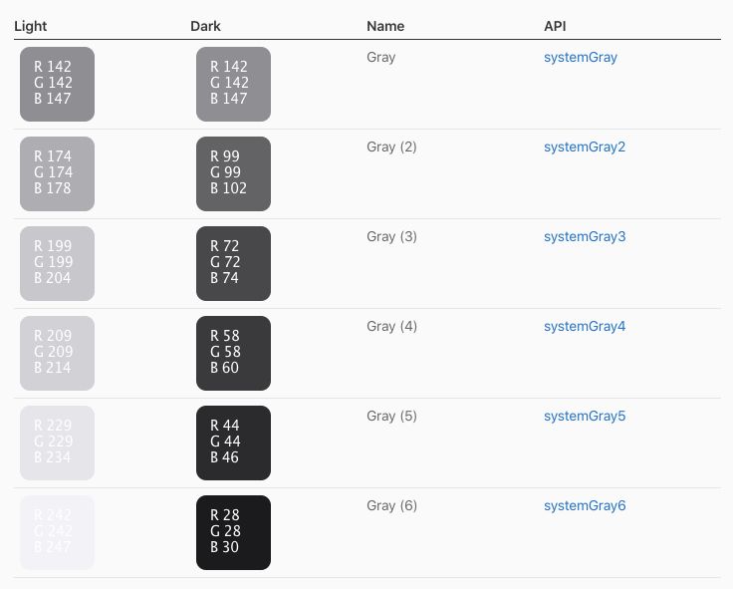Pick the dark swatch R 58
This screenshot has height=589, width=733.
(x=233, y=353)
